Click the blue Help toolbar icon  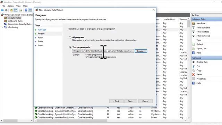pos(26,10)
